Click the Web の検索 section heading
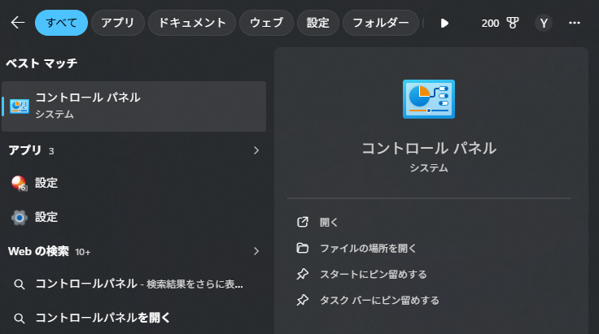The width and height of the screenshot is (599, 334). [38, 251]
